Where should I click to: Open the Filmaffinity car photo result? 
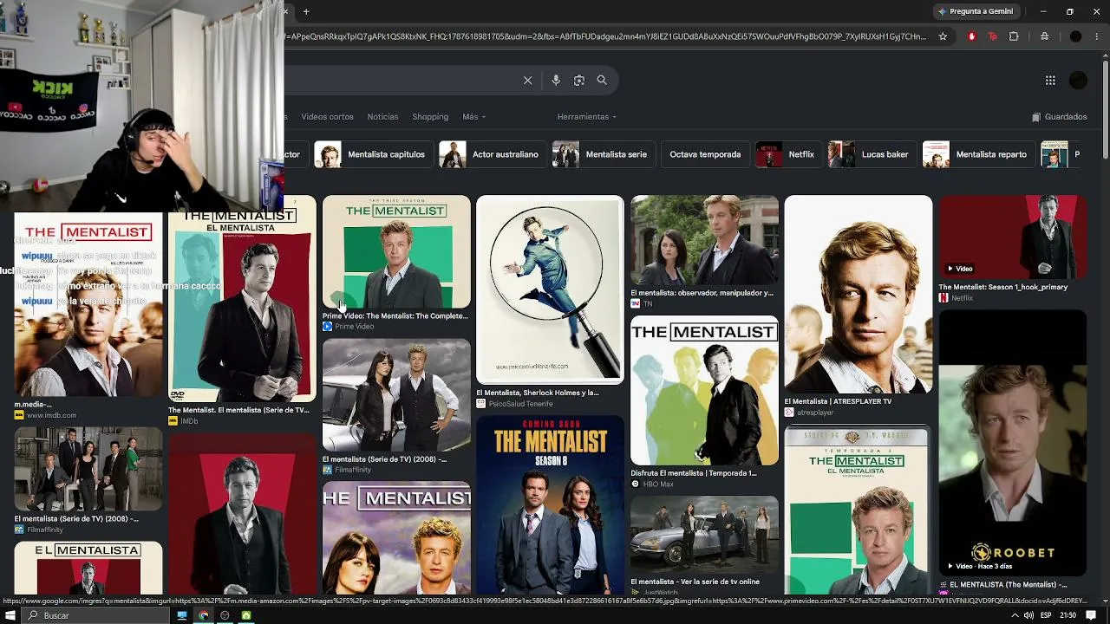click(396, 395)
